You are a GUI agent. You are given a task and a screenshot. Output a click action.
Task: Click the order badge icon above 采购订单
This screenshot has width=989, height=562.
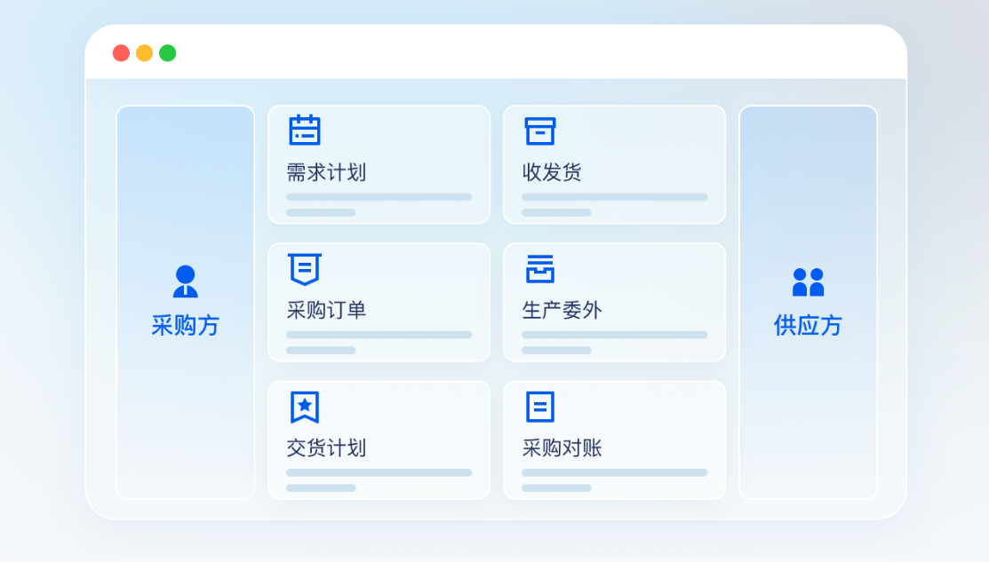[305, 269]
